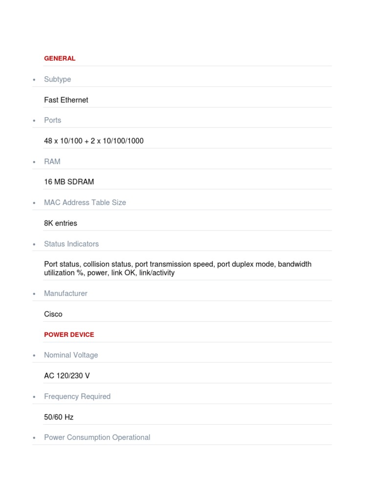The height and width of the screenshot is (500, 375).
Task: Click the AC 120/230 V value
Action: tap(67, 375)
